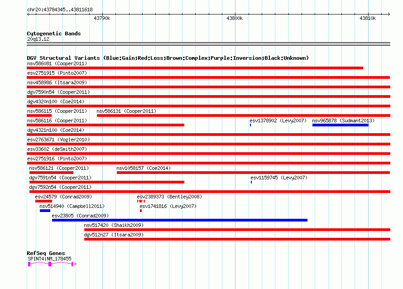Click the esv1741816 small red square

pos(141,211)
